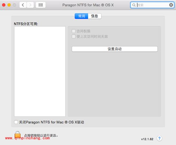Toggle the 访问权限 checkbox

74,31
